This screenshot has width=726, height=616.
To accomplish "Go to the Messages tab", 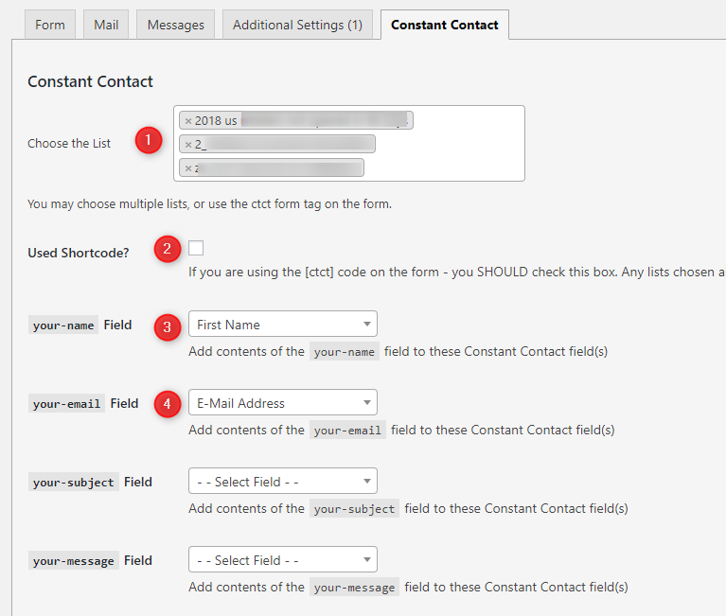I will point(175,25).
